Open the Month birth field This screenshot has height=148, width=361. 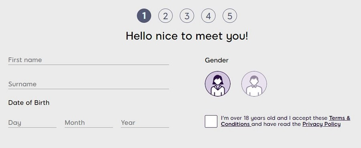click(89, 123)
